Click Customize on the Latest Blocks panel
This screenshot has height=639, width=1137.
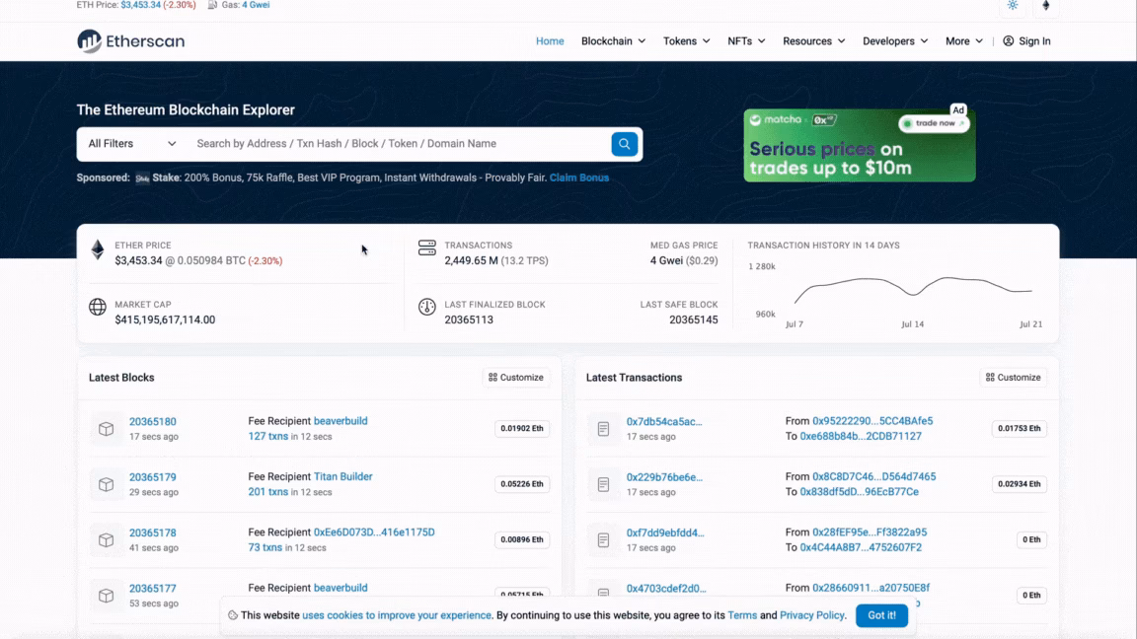516,377
